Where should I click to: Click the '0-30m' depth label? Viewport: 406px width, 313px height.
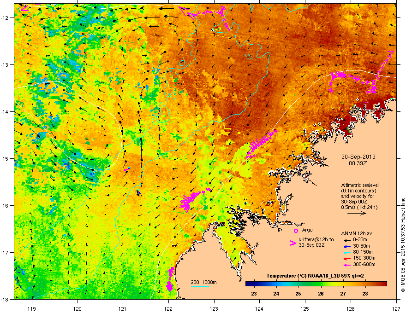pos(360,240)
